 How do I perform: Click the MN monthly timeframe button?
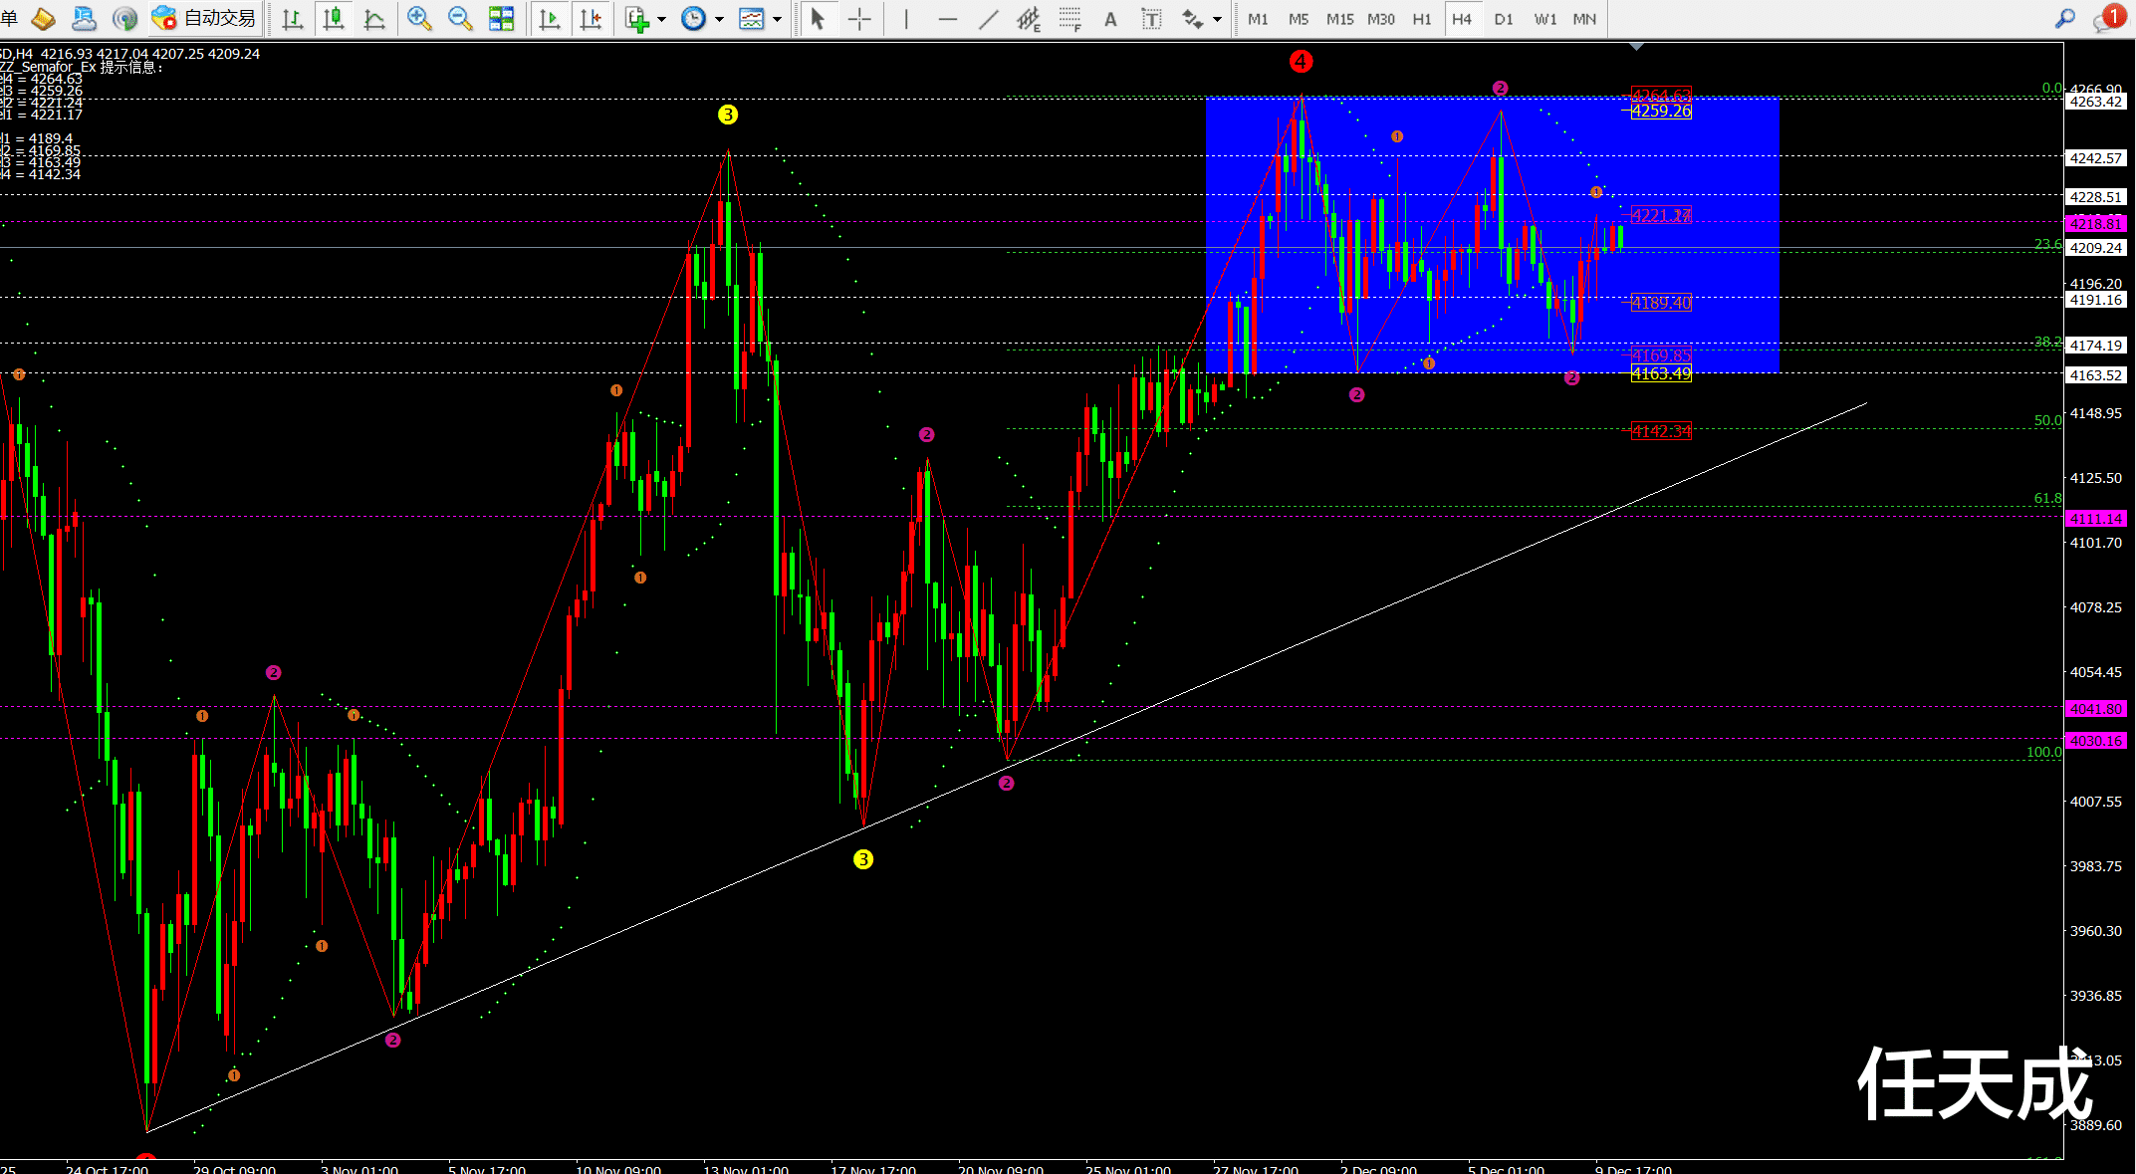click(1583, 19)
